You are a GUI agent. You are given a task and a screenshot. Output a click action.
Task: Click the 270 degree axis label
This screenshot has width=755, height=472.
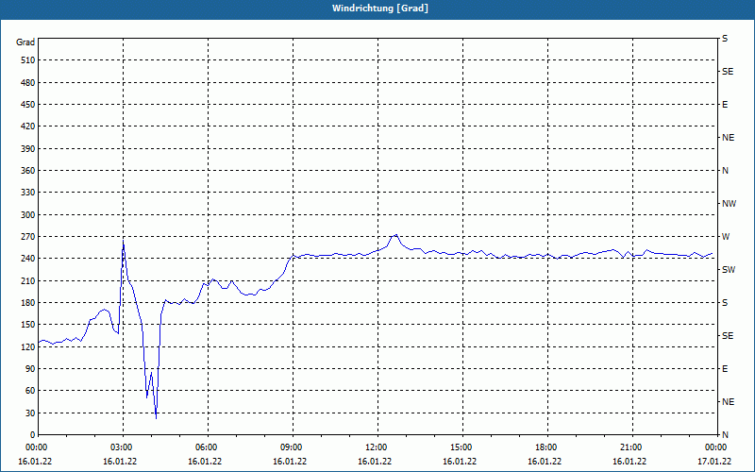(x=28, y=237)
